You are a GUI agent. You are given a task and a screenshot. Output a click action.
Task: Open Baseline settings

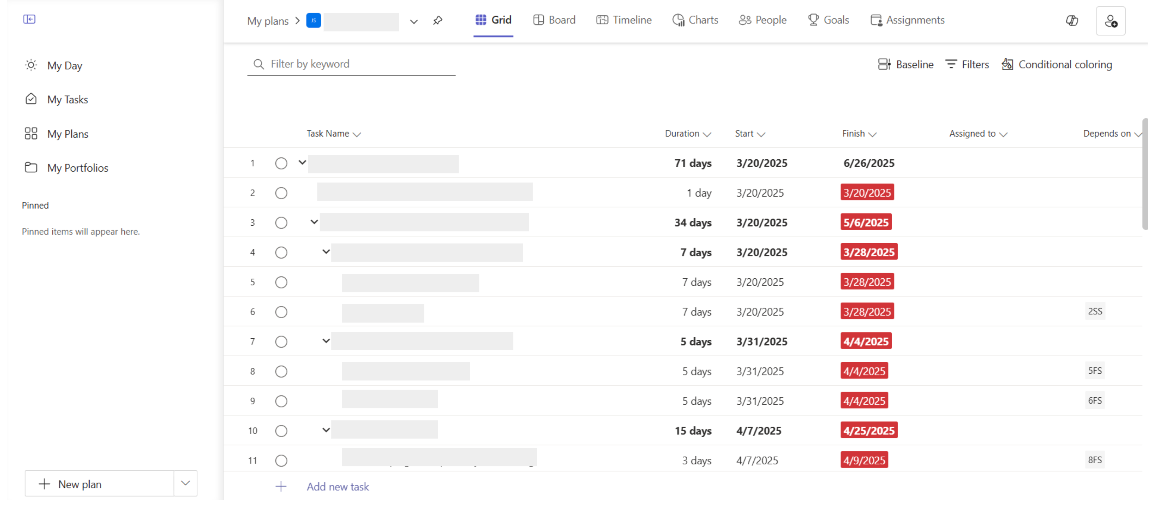coord(905,65)
